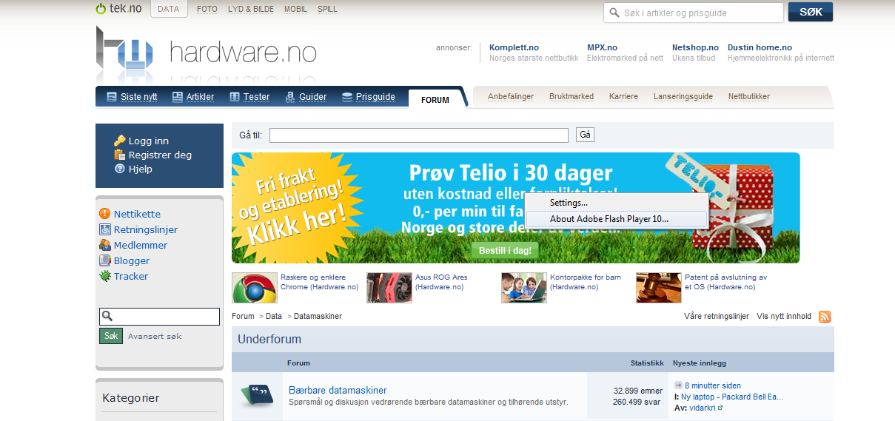The image size is (895, 421).
Task: Open Dustin home.no advertiser link
Action: click(760, 47)
